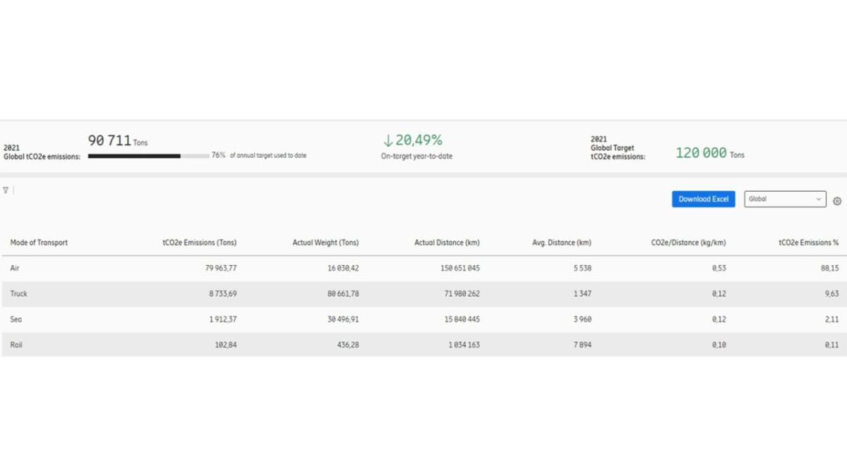Select the Actual Distance (km) column header
847x476 pixels.
pos(447,243)
